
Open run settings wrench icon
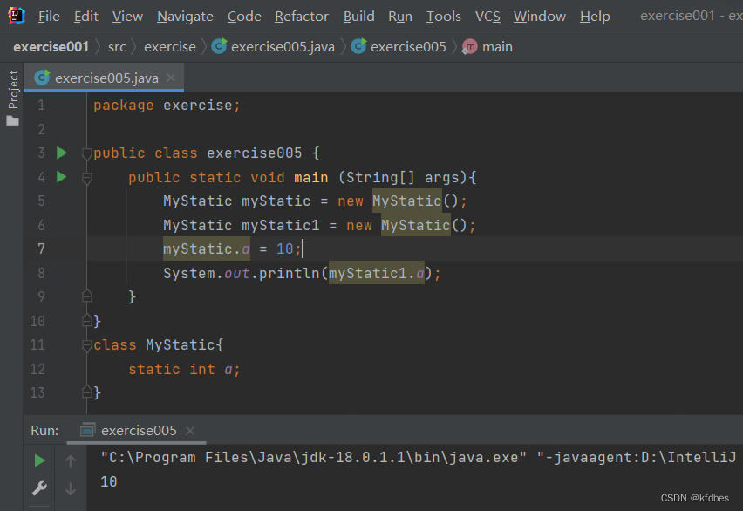pos(39,487)
